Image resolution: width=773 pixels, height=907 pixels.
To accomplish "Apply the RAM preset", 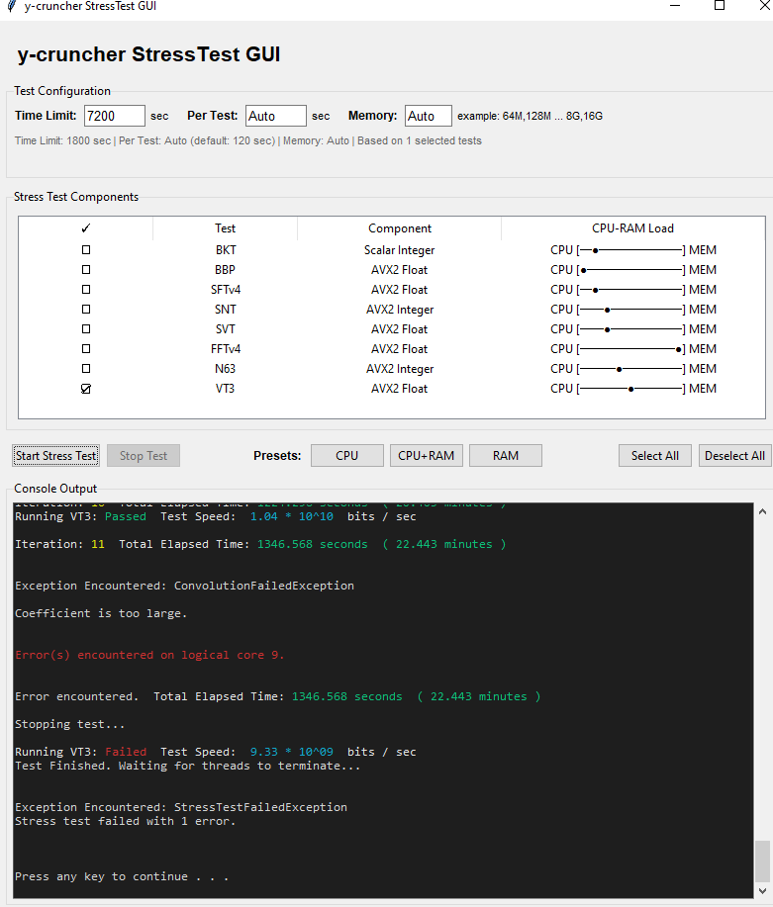I will coord(506,456).
